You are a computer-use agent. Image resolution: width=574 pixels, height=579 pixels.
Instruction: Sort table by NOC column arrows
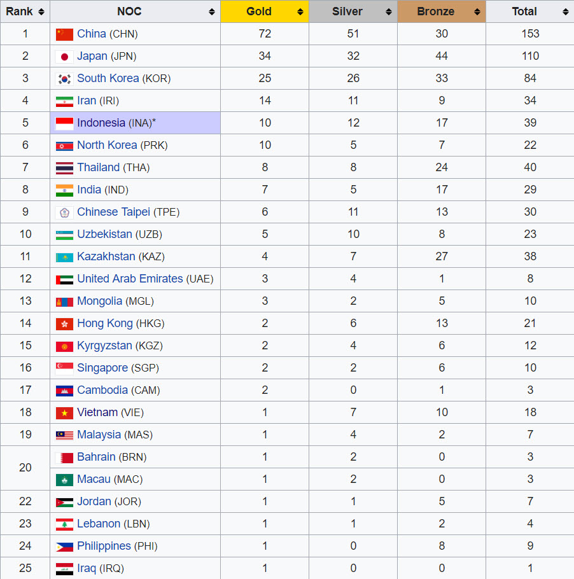(x=212, y=12)
